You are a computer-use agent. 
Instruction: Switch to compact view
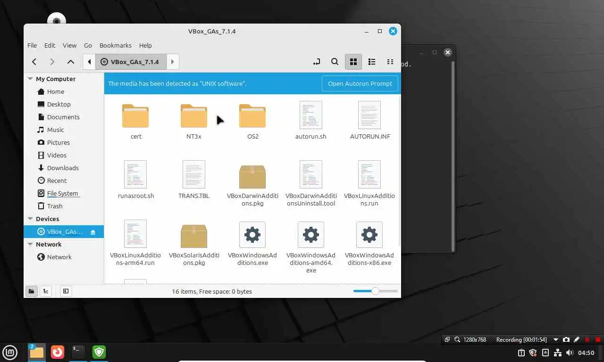click(x=390, y=62)
